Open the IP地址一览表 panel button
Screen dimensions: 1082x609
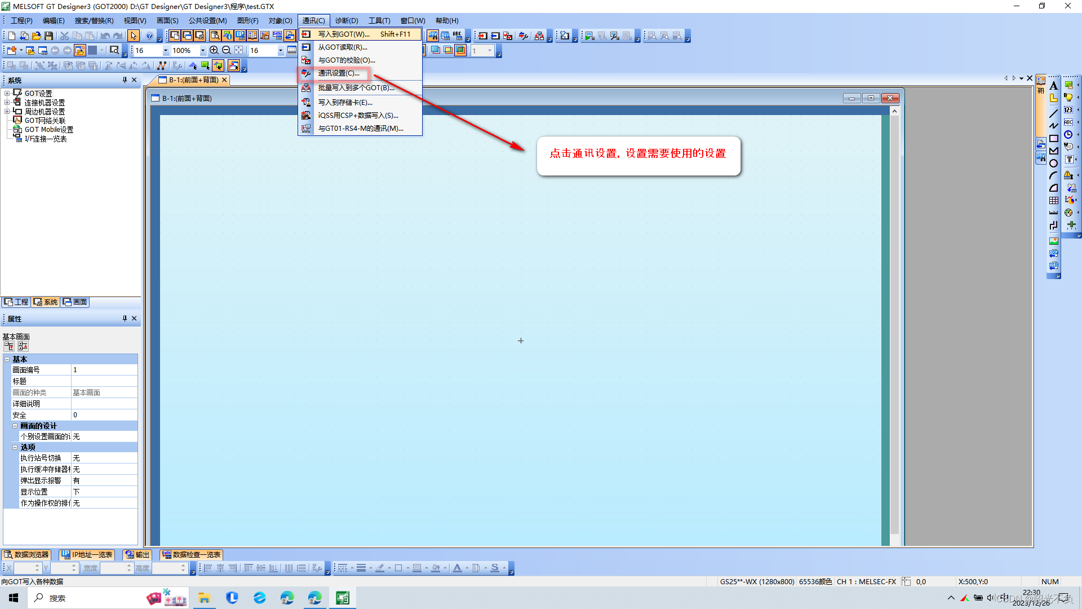click(87, 555)
